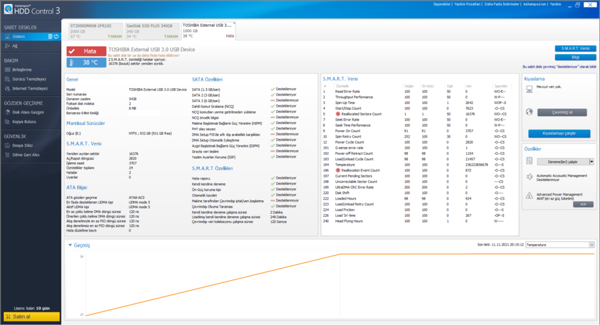
Task: Click the Kopya Bulucu documents icon
Action: (x=7, y=121)
